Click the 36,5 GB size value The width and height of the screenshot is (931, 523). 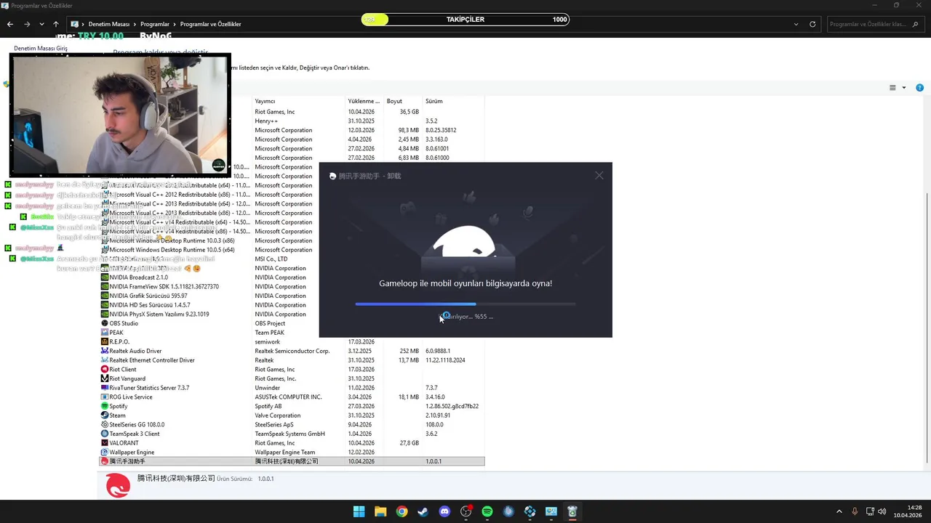click(x=409, y=112)
